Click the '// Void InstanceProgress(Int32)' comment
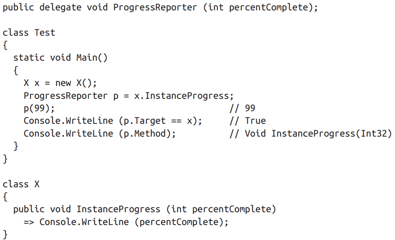This screenshot has height=240, width=395. click(x=310, y=133)
